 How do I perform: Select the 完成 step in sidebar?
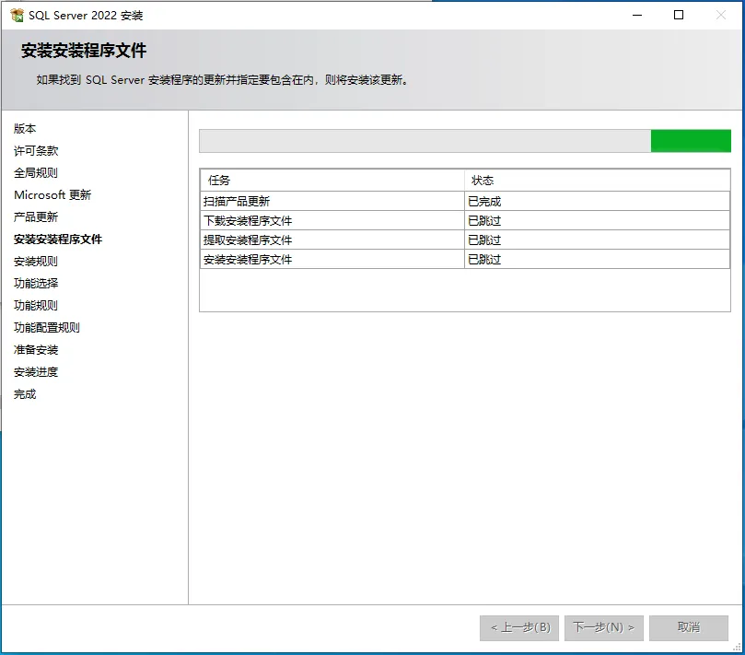point(25,394)
